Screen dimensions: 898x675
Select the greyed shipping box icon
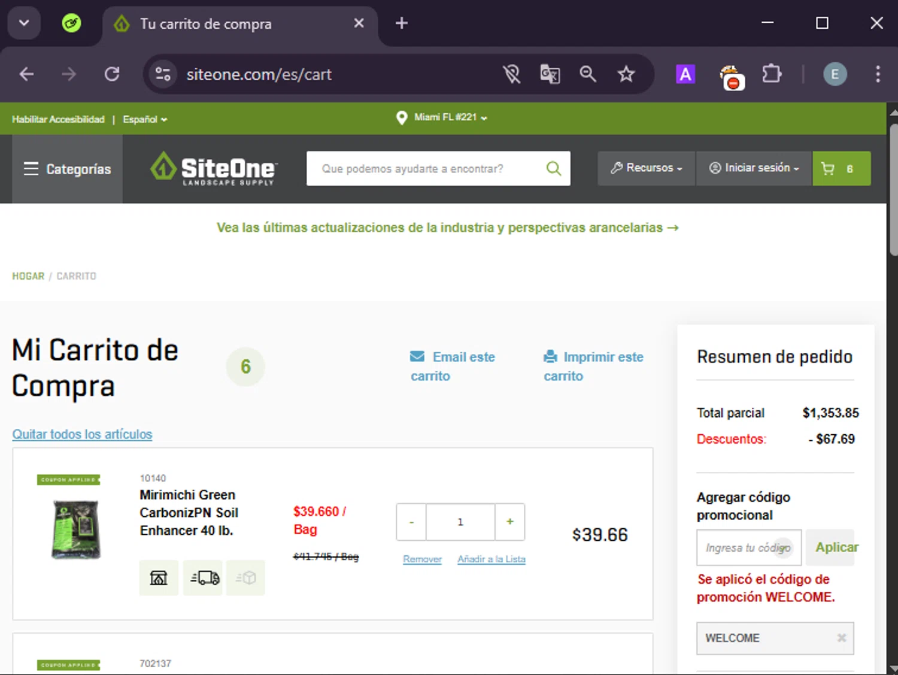[245, 577]
